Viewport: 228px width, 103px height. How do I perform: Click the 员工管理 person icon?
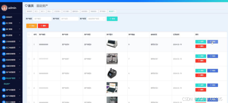pos(4,23)
